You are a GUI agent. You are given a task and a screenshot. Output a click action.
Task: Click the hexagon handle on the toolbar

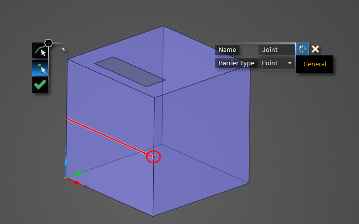(x=48, y=43)
